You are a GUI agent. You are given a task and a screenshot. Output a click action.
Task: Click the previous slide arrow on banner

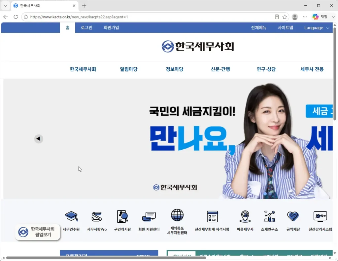click(x=39, y=139)
